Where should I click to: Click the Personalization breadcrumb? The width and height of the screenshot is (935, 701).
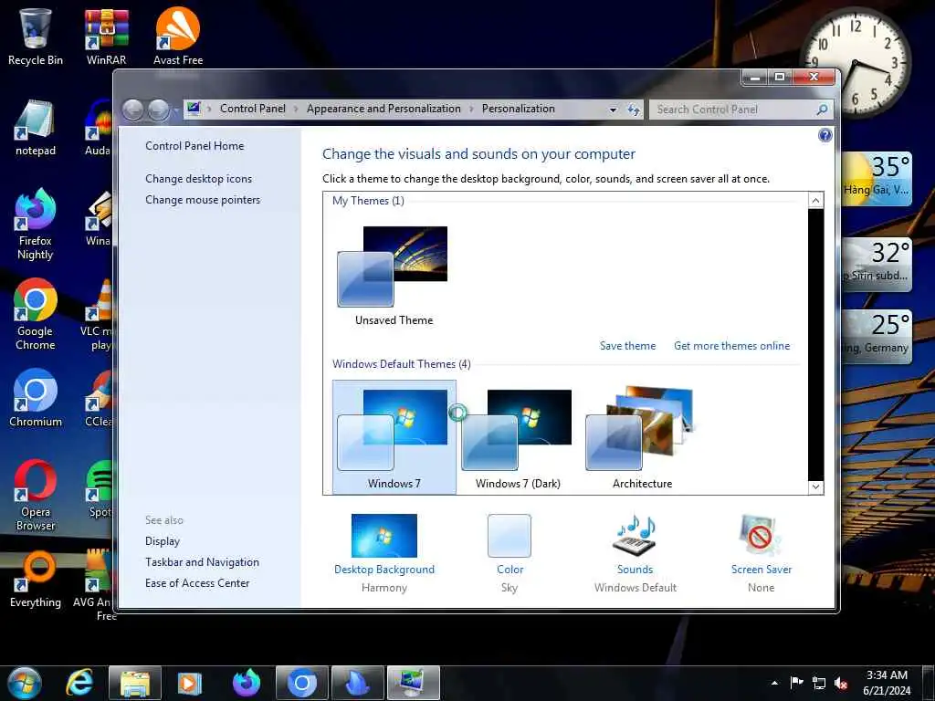(x=519, y=109)
